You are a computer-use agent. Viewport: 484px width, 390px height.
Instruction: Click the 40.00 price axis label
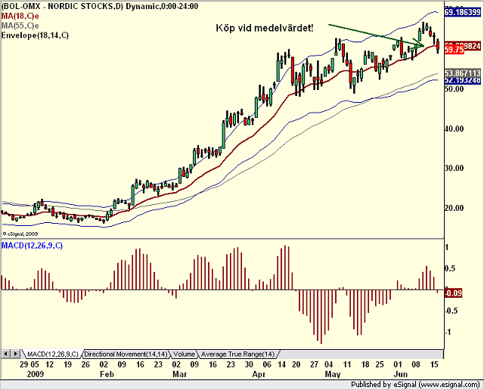click(455, 128)
